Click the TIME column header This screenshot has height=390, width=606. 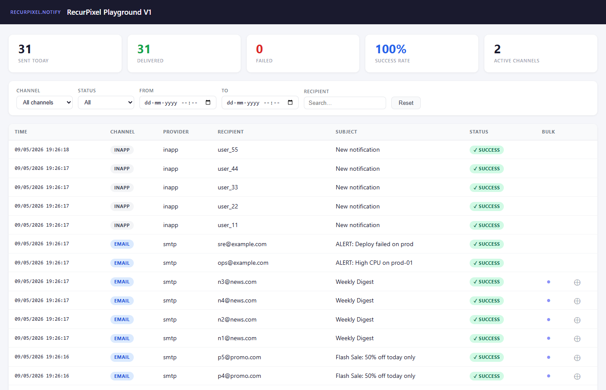pyautogui.click(x=21, y=132)
